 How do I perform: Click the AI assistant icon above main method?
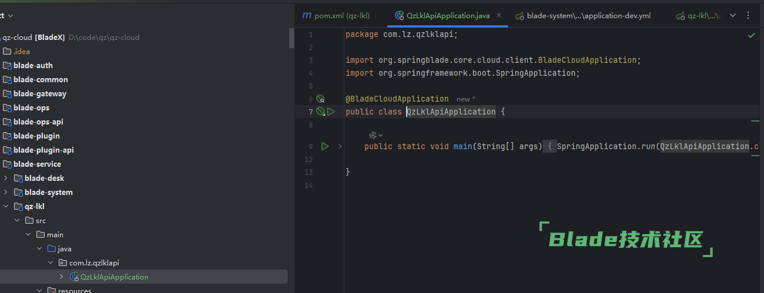pos(373,135)
